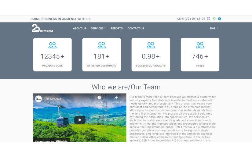Open the Contact Us menu item
This screenshot has width=252, height=160.
136,28
